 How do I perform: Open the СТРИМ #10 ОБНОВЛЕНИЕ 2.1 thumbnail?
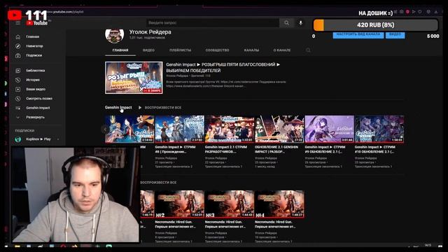click(379, 129)
